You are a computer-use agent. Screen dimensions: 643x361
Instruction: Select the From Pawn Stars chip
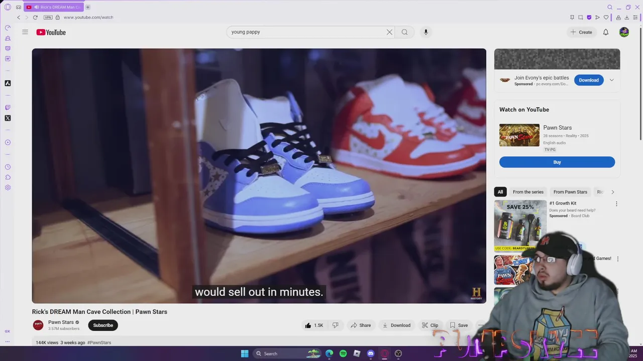pos(570,192)
